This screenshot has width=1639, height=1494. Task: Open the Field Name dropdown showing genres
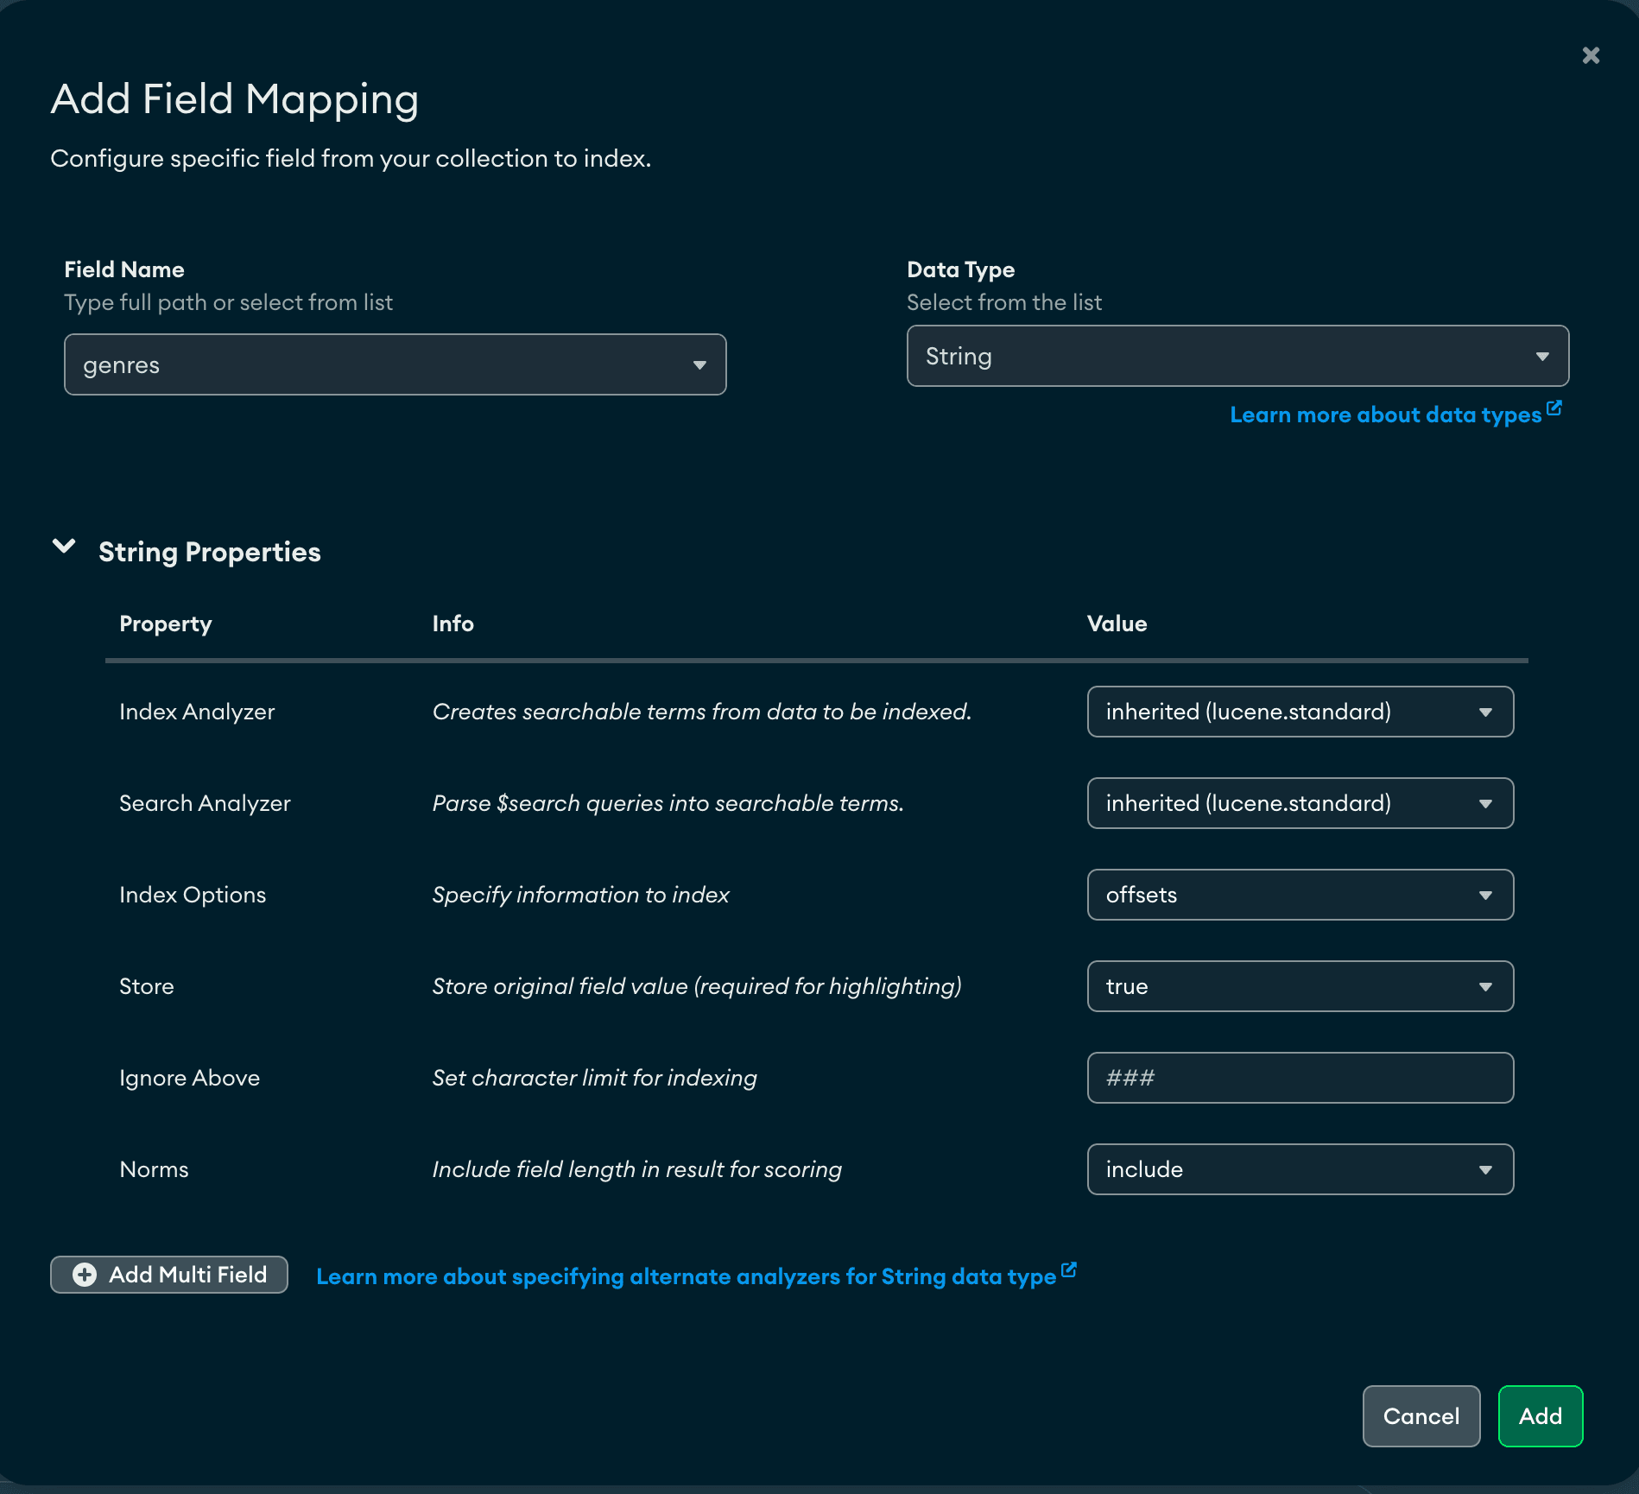[x=395, y=364]
